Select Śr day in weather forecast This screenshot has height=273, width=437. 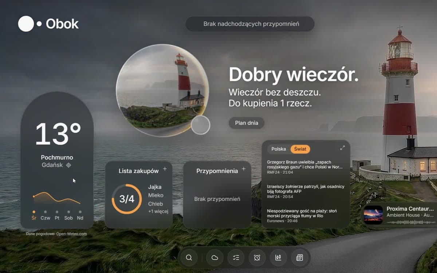[x=34, y=215]
